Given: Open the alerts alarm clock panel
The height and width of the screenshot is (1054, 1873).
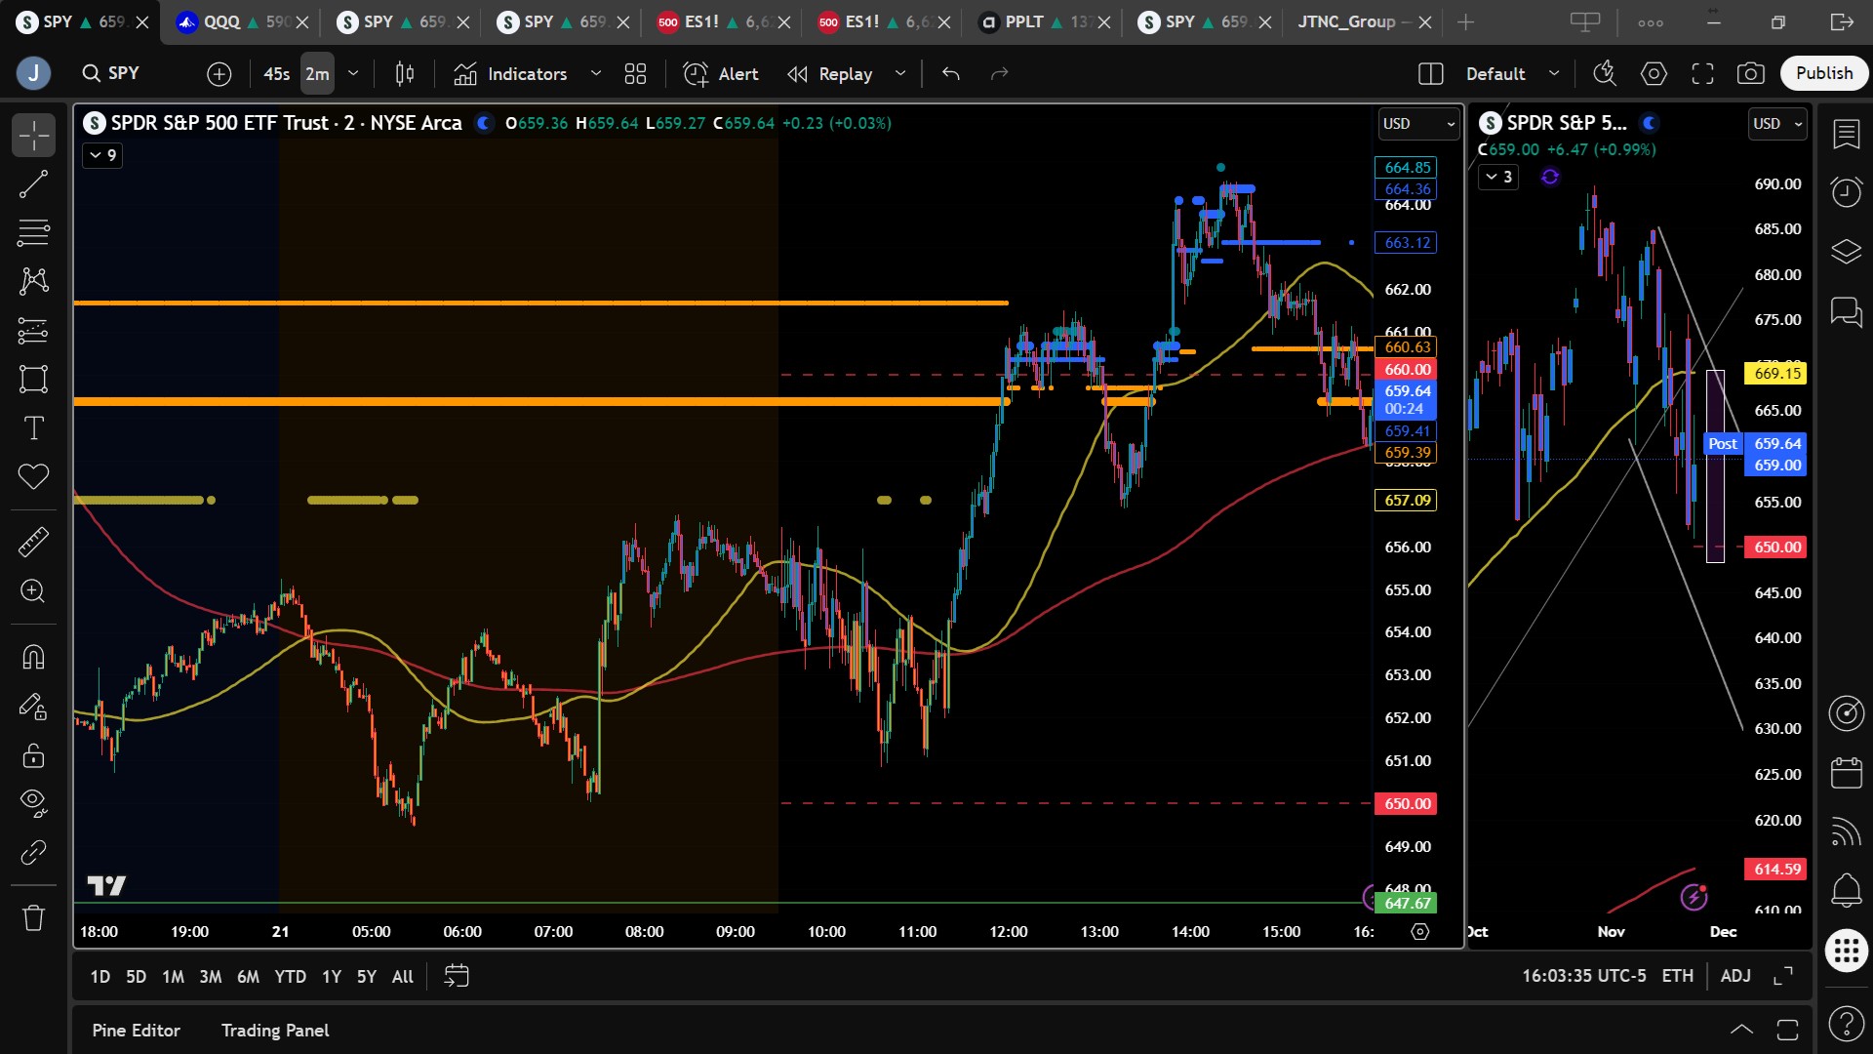Looking at the screenshot, I should pyautogui.click(x=1846, y=191).
